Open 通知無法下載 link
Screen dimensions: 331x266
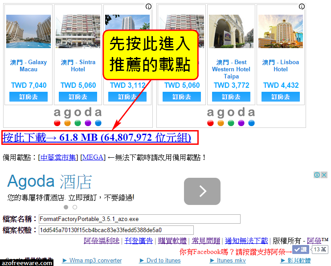click(246, 241)
